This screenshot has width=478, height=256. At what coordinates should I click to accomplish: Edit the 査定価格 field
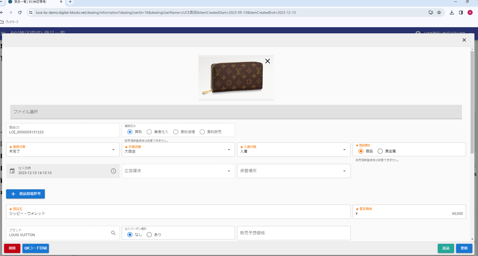coord(409,212)
